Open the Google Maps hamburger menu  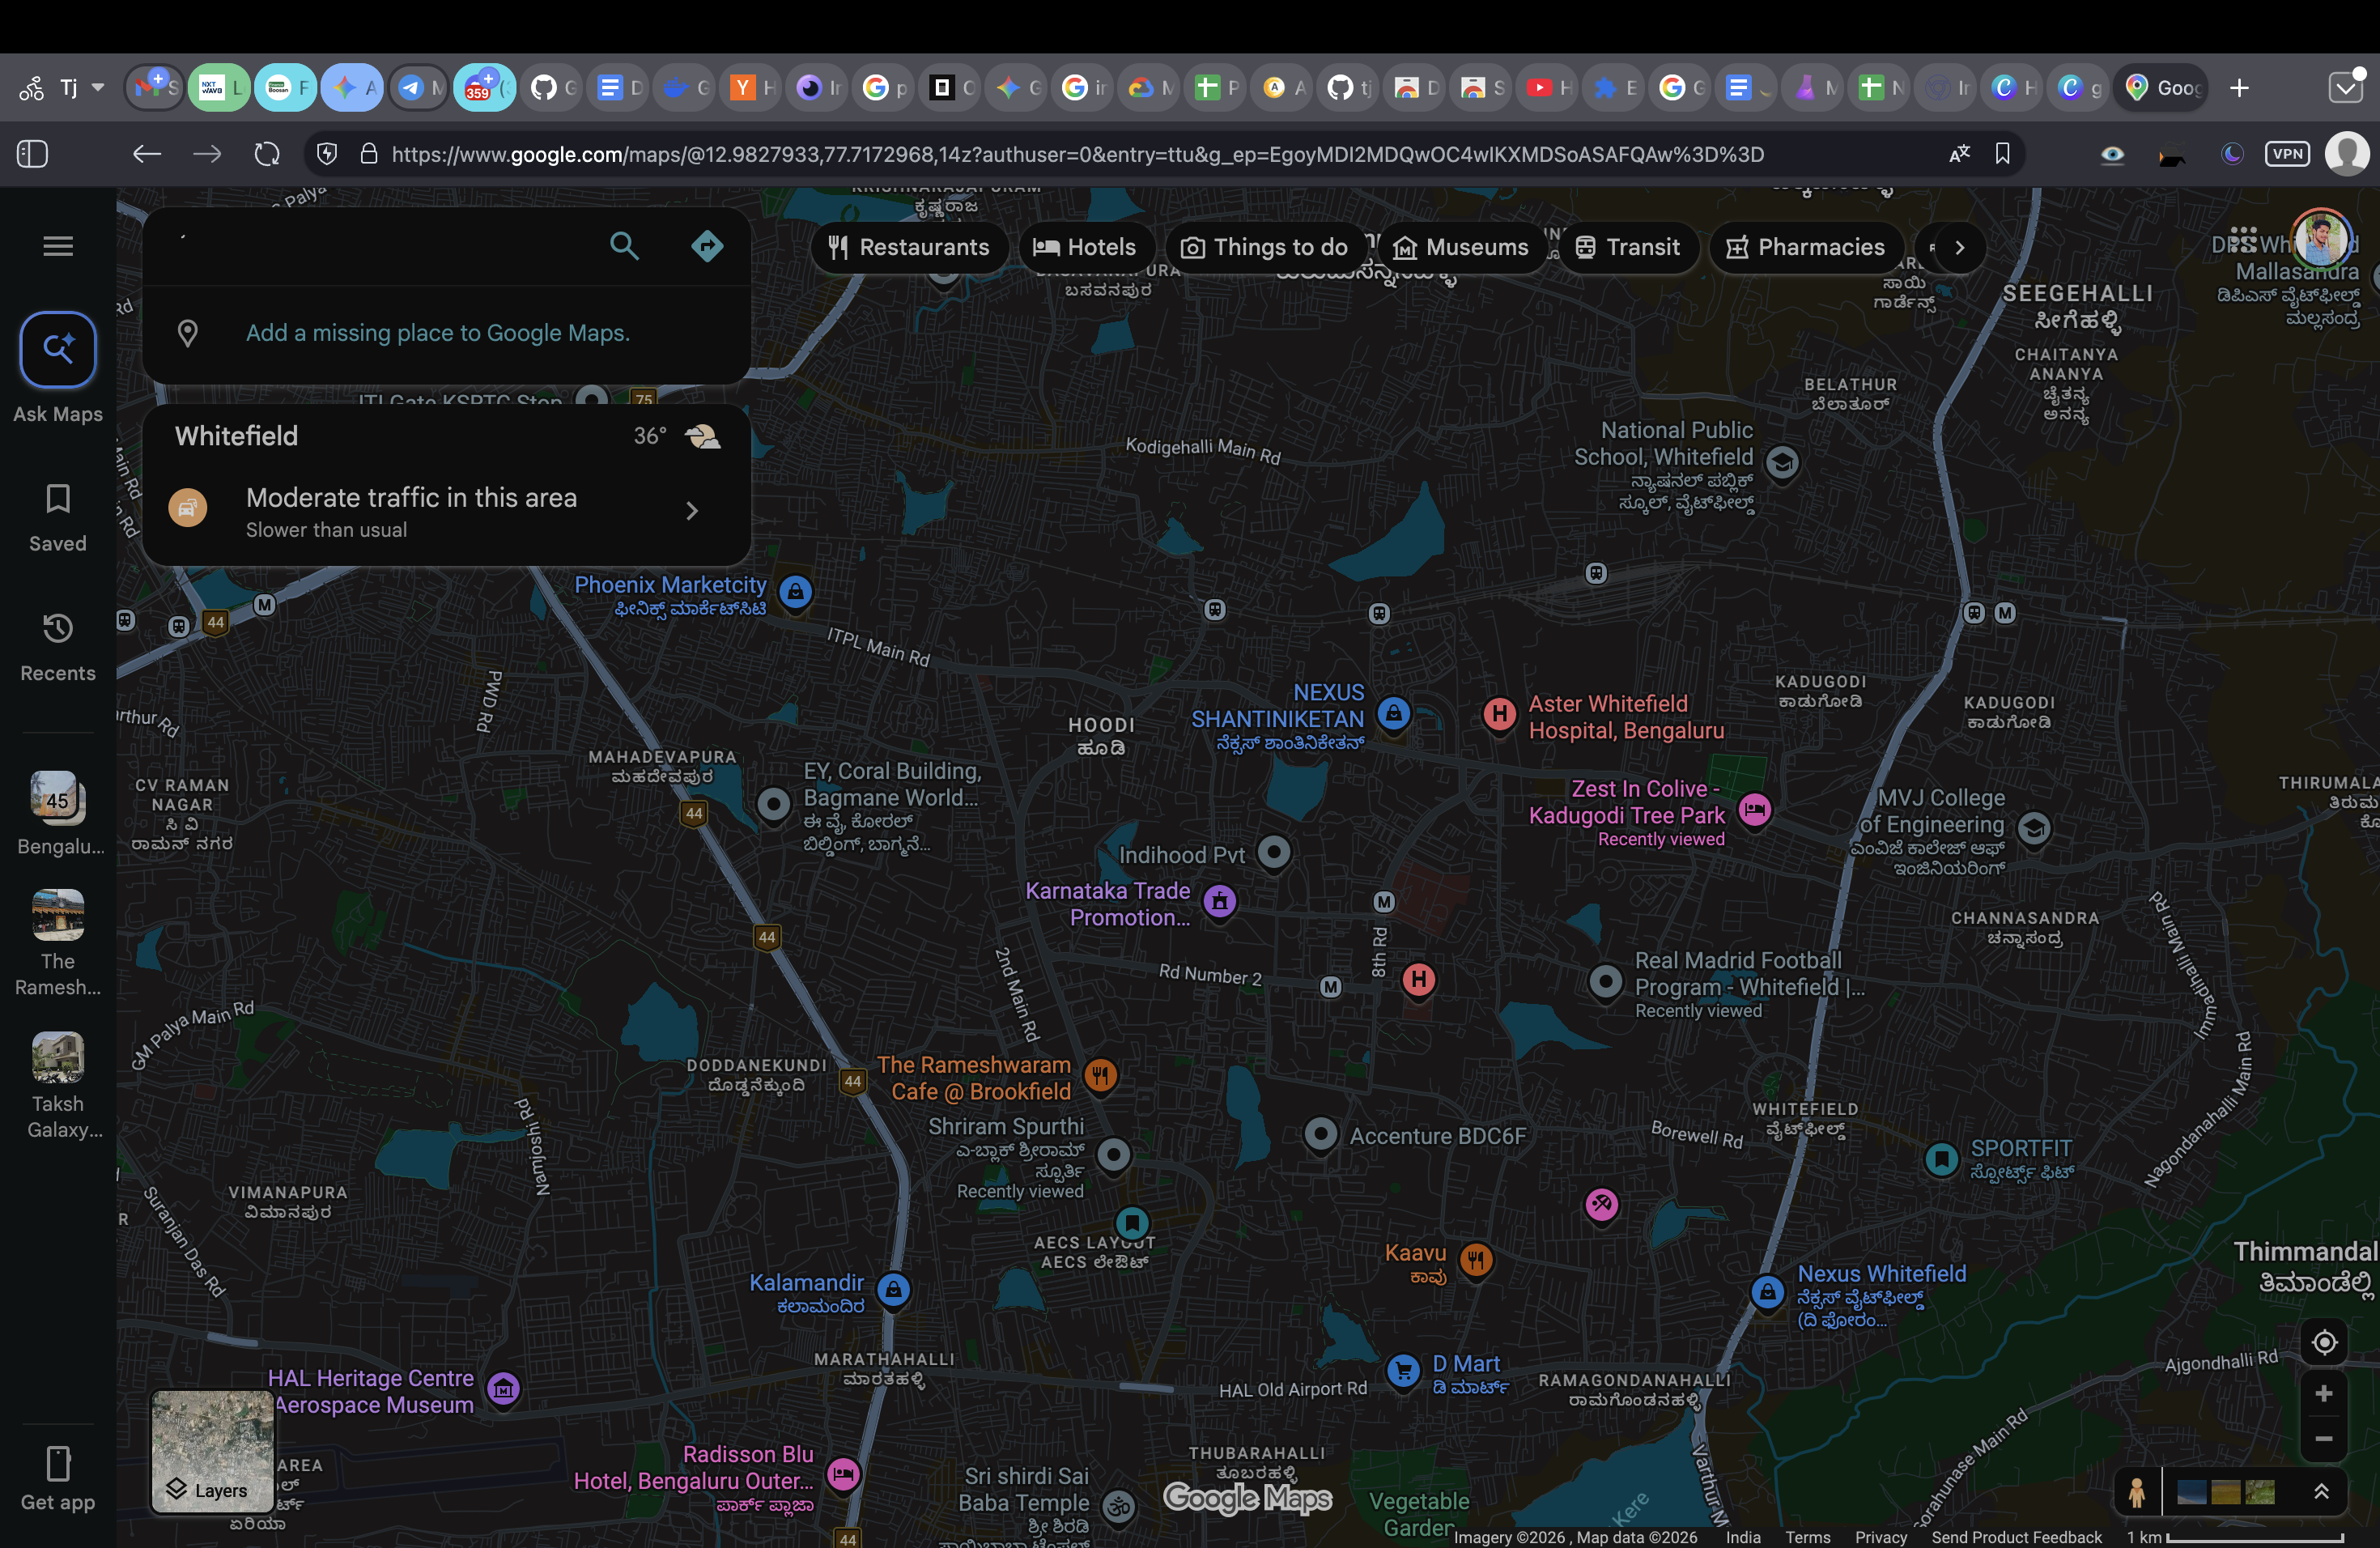57,246
